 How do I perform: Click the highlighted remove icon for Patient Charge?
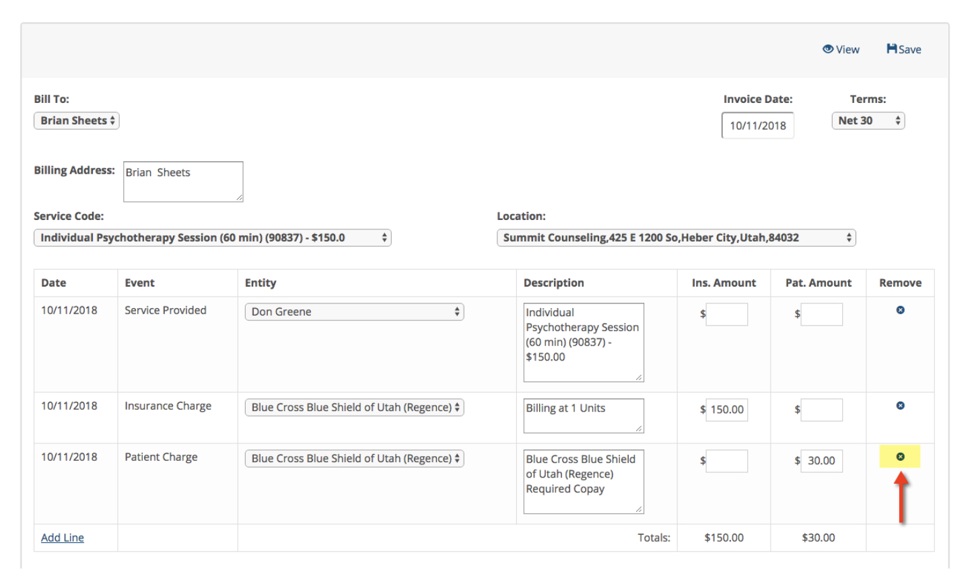(900, 456)
